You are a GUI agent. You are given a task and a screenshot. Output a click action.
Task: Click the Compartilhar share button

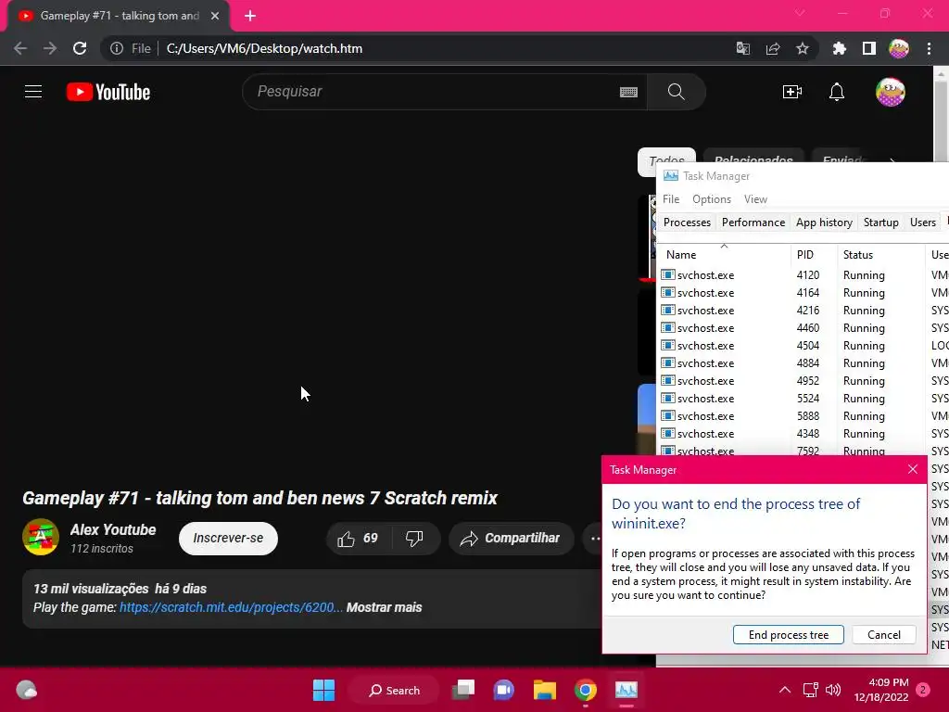[512, 539]
